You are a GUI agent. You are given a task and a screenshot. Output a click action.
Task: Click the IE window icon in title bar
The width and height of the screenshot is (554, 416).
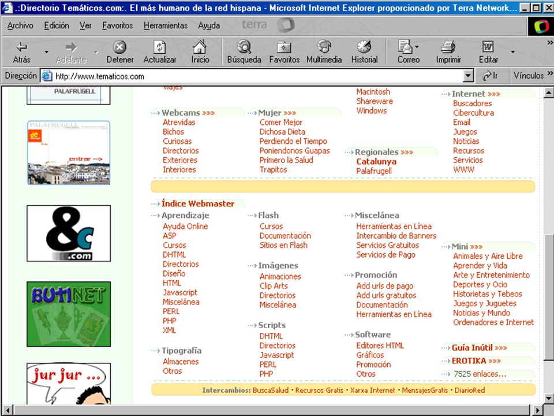pos(7,8)
